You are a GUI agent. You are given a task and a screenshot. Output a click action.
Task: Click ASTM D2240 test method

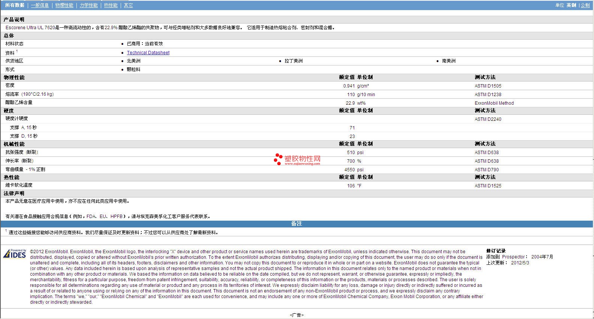click(488, 119)
